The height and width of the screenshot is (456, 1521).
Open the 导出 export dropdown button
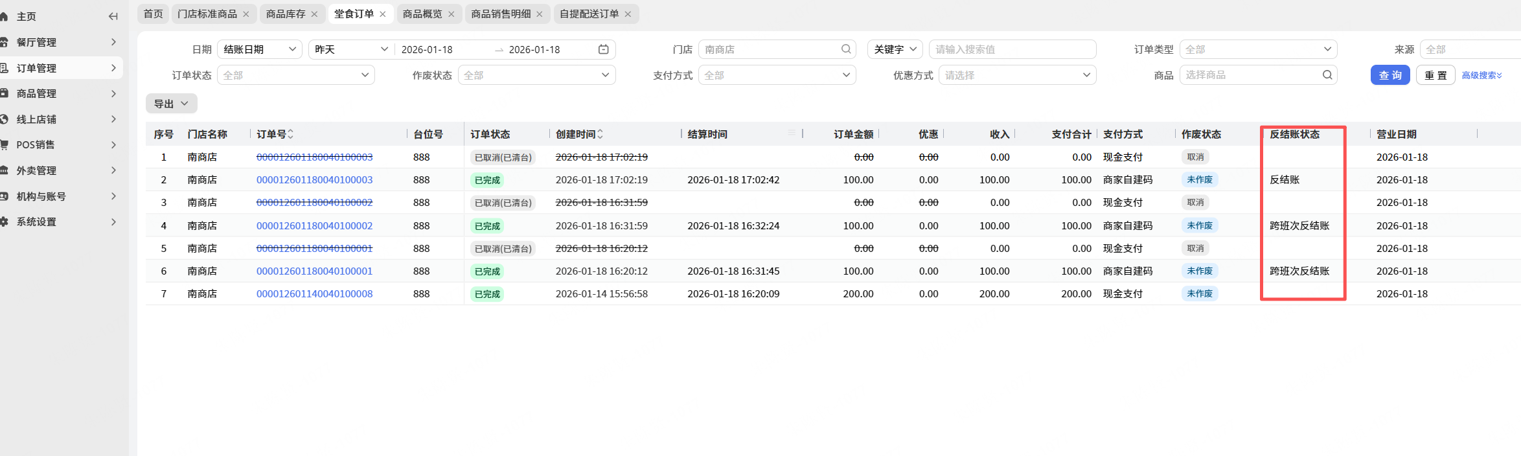click(x=171, y=104)
